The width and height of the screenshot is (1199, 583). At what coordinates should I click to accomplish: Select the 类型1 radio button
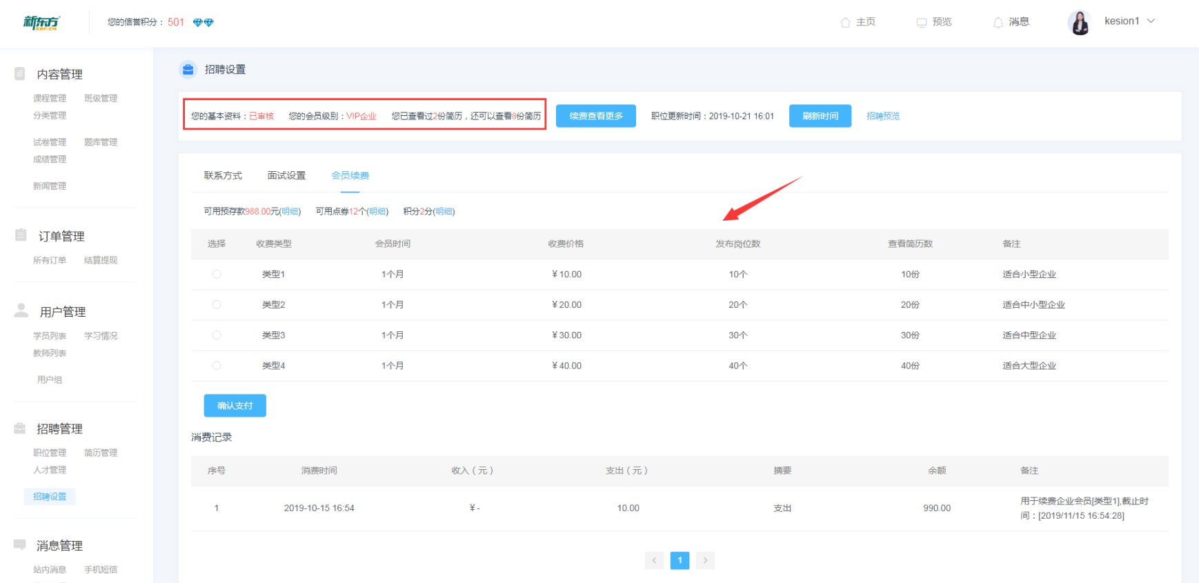point(217,274)
